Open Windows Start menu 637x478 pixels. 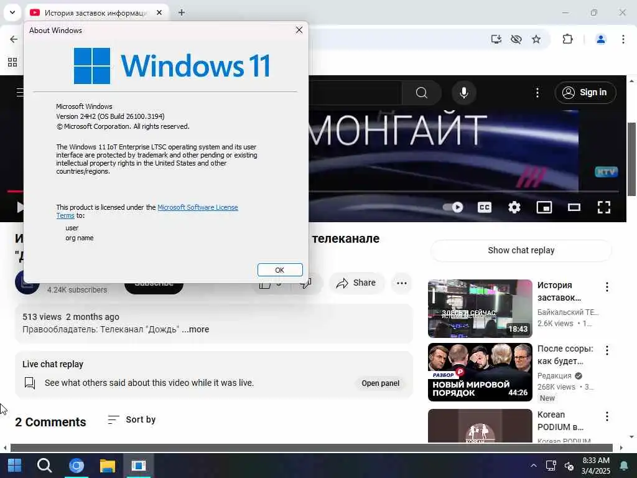pyautogui.click(x=14, y=466)
